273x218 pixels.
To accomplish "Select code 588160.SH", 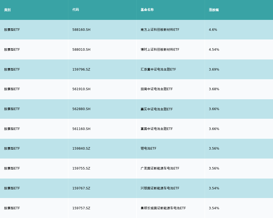I will pos(81,30).
